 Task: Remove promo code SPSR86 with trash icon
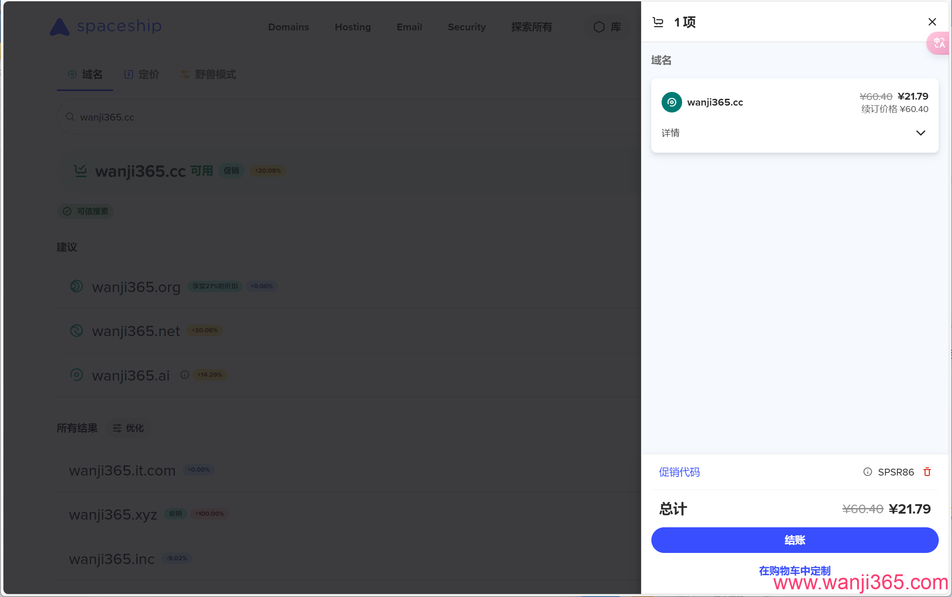[927, 472]
